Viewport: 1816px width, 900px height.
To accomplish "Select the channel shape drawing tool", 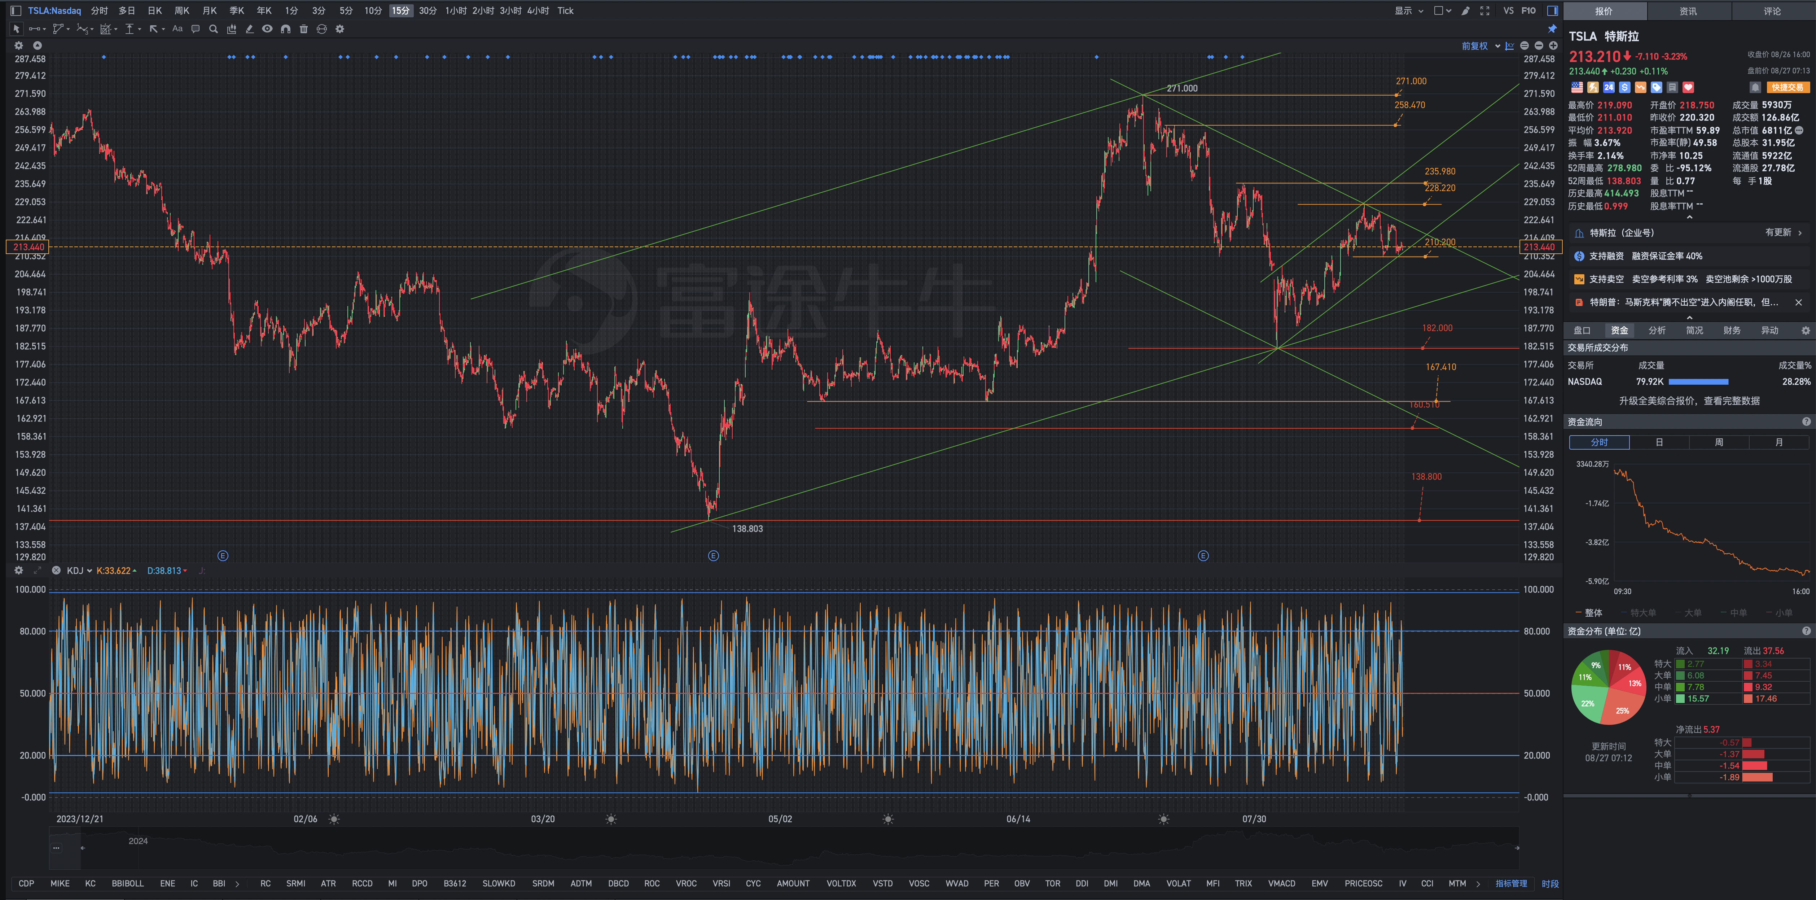I will pyautogui.click(x=59, y=29).
